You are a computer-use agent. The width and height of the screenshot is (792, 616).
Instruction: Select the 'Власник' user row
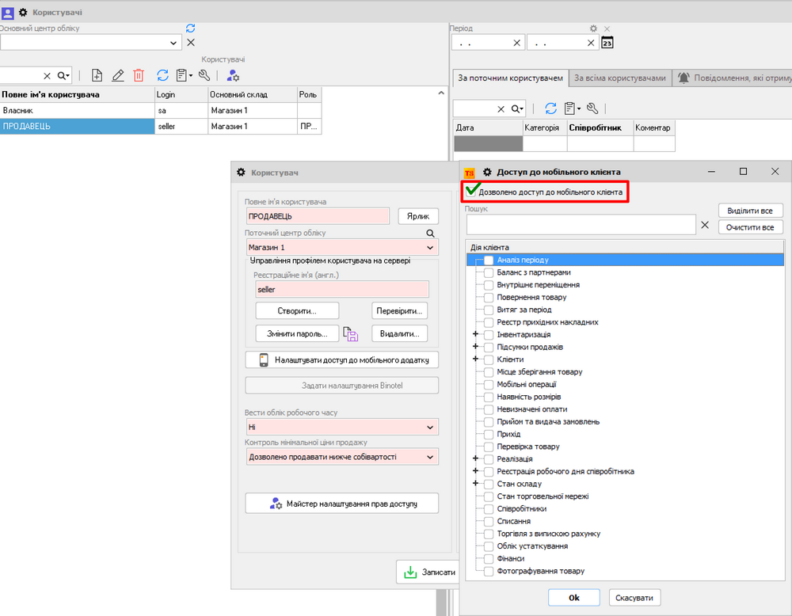pos(78,111)
